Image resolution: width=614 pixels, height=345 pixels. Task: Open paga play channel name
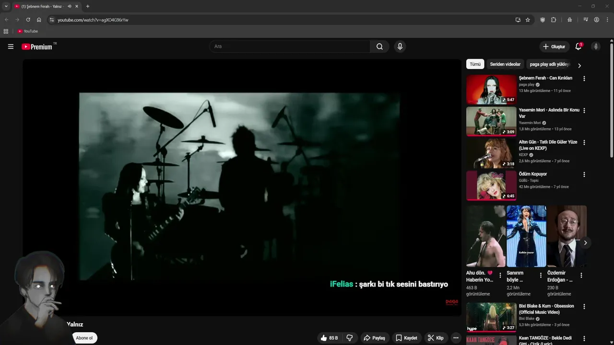[x=527, y=85]
